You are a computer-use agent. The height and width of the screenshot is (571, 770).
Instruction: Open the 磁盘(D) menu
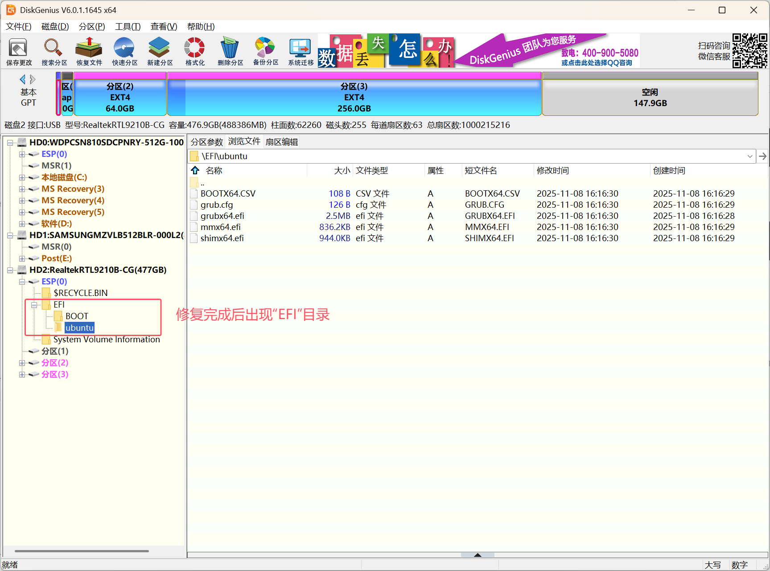pyautogui.click(x=55, y=26)
